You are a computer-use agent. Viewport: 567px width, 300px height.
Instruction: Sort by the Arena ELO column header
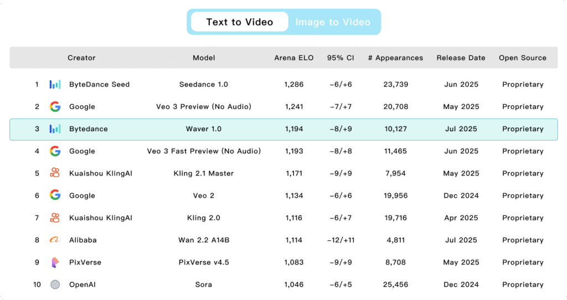coord(294,58)
